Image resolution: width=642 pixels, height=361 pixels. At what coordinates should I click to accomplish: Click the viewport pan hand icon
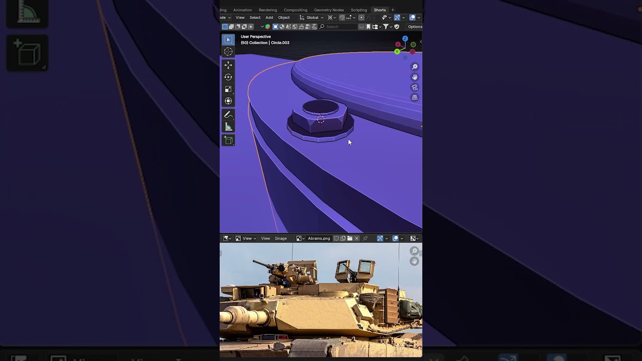coord(415,77)
